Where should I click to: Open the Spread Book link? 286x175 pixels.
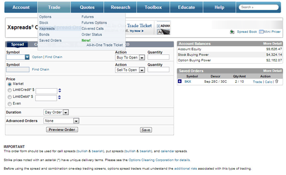[x=247, y=32]
